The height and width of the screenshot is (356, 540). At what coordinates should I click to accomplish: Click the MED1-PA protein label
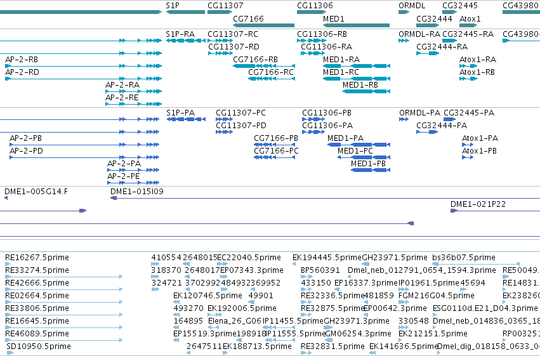pos(345,138)
